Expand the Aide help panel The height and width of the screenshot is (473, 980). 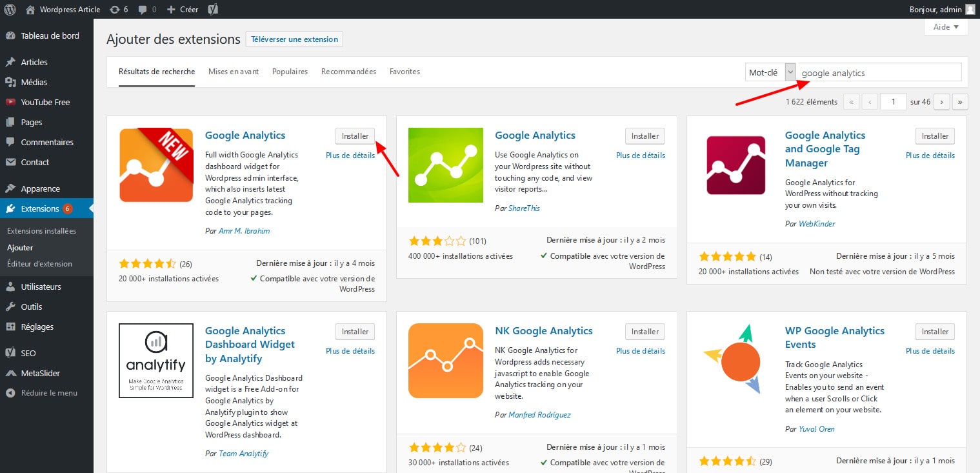tap(946, 27)
